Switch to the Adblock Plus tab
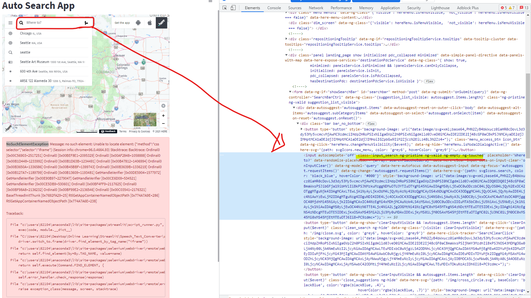531x298 pixels. pos(468,8)
